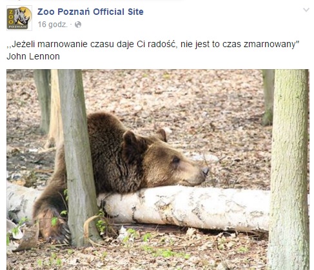Click the tree trunk in front of the bear
The width and height of the screenshot is (314, 270).
point(78,157)
